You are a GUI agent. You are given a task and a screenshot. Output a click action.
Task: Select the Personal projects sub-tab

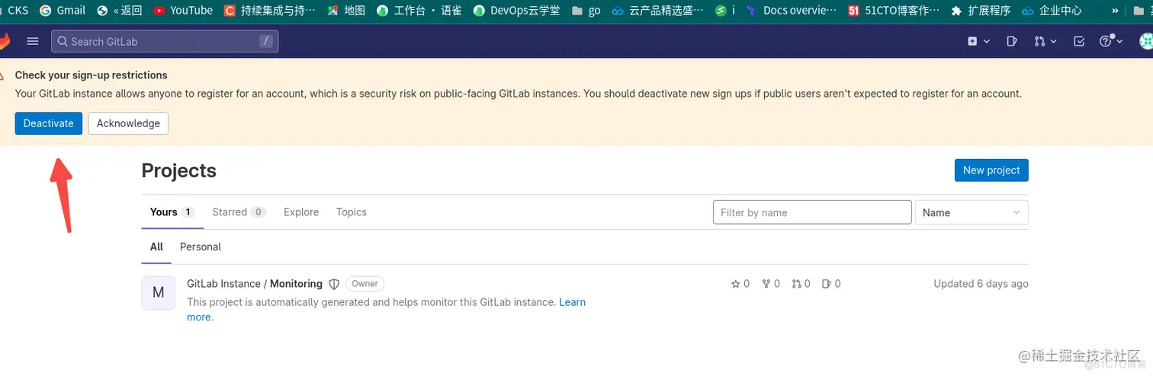201,247
